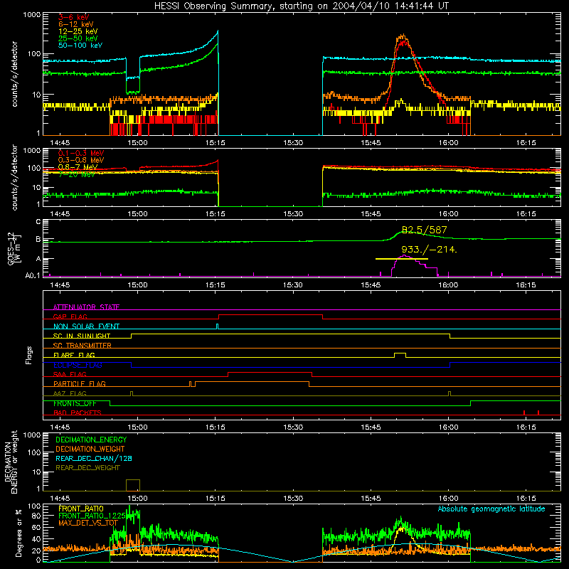The width and height of the screenshot is (569, 569).
Task: Click the HESSI Observing Summary title
Action: [x=301, y=6]
